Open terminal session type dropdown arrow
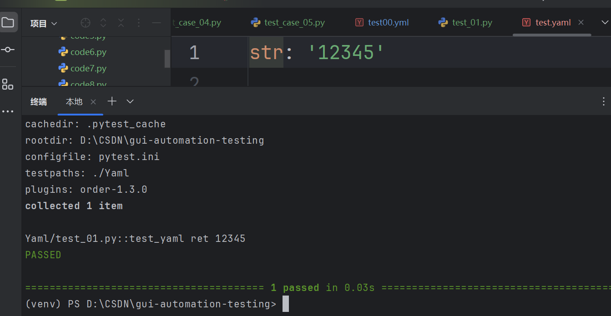Screen dimensions: 611x316 pyautogui.click(x=130, y=101)
